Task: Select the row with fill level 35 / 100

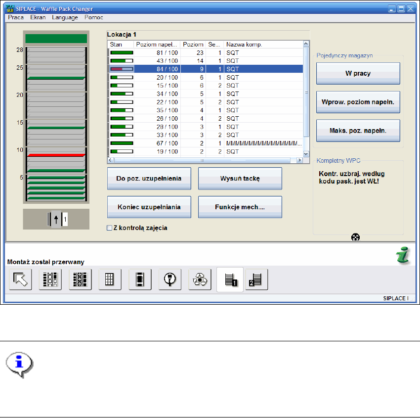Action: click(206, 110)
